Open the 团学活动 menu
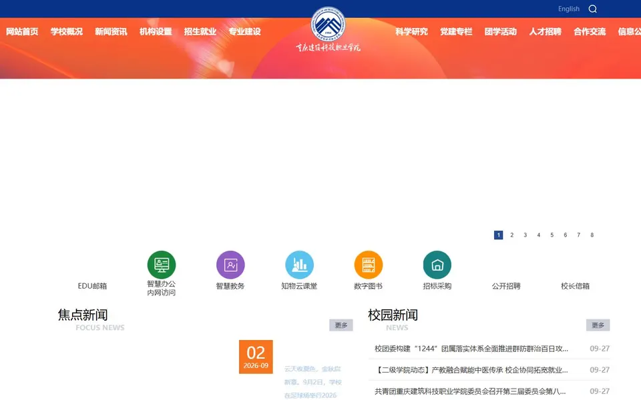This screenshot has width=641, height=400. coord(501,31)
